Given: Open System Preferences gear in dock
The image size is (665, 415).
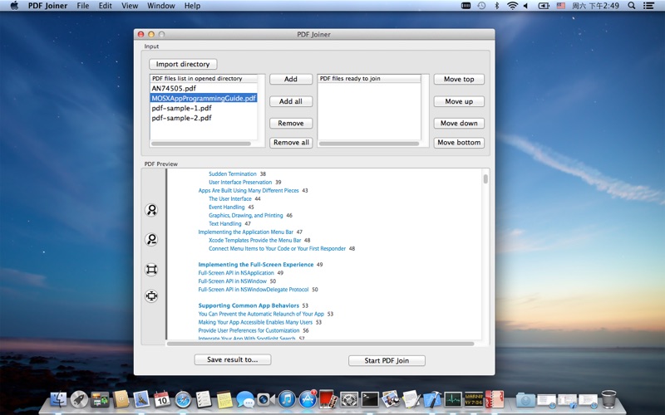Looking at the screenshot, I should 349,399.
